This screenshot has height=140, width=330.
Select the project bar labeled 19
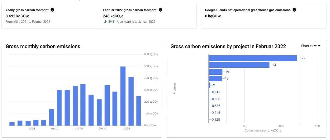click(x=216, y=72)
